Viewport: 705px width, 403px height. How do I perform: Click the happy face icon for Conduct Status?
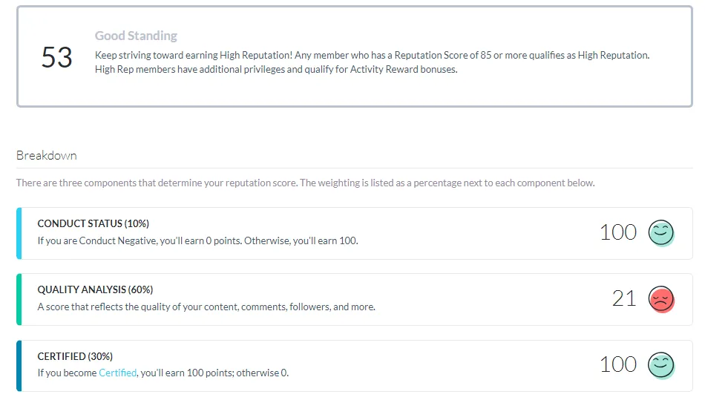click(661, 233)
